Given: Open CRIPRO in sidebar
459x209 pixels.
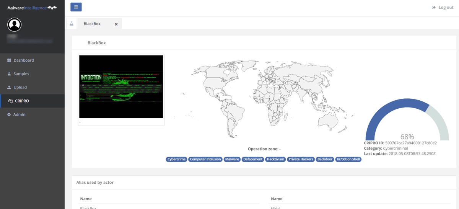Looking at the screenshot, I should click(32, 101).
